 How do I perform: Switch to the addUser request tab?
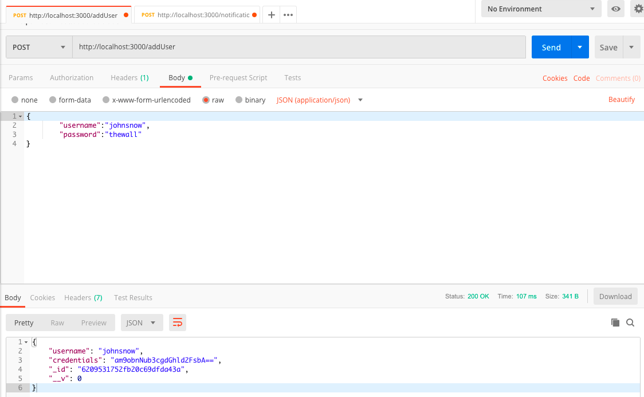69,15
